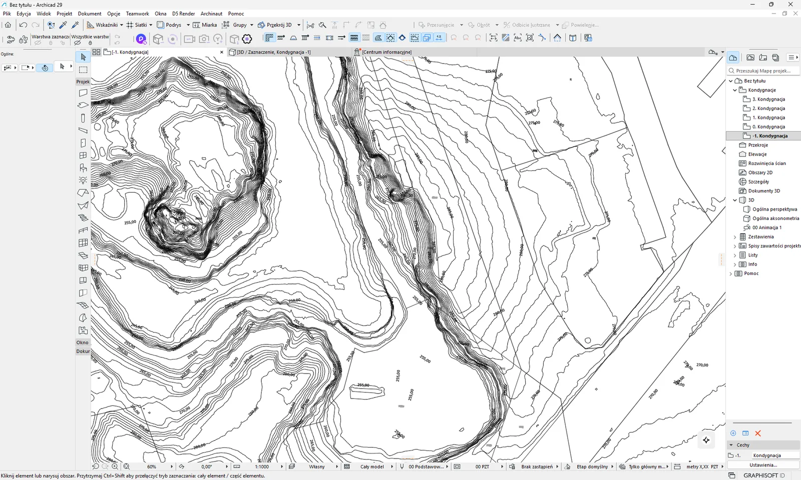
Task: Expand the Zestawienia tree node
Action: coord(735,237)
